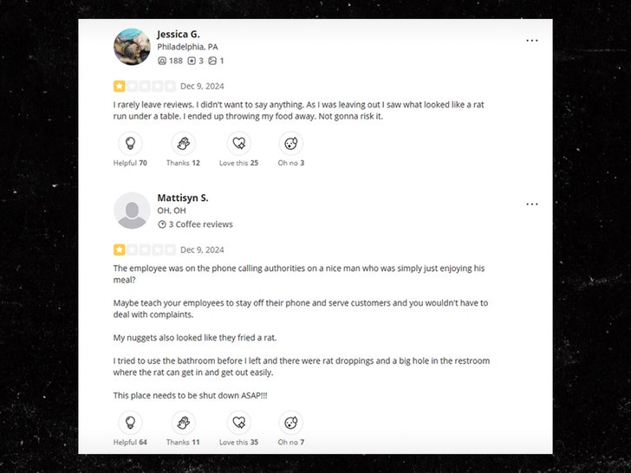631x473 pixels.
Task: Click Helpful lightbulb icon on Jessica G.'s review
Action: point(130,144)
